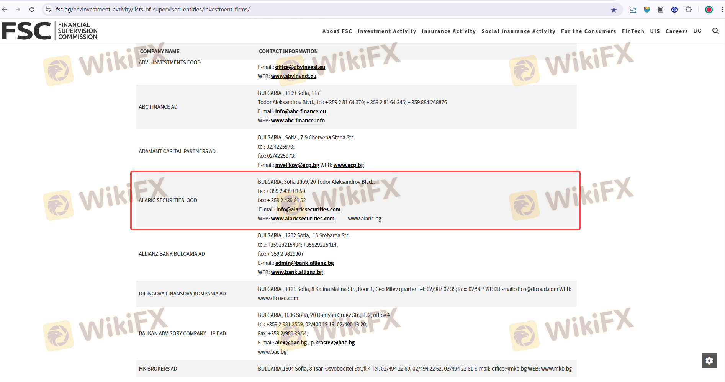Open the Insurance Activity menu
This screenshot has width=725, height=382.
pos(448,31)
